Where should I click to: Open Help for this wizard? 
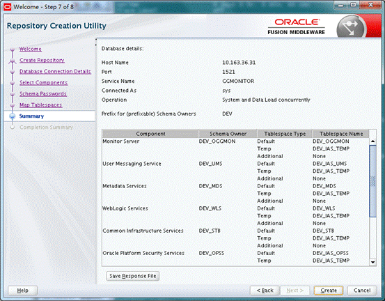[22, 291]
